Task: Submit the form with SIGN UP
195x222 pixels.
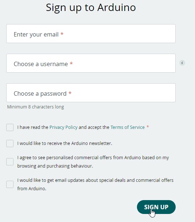Action: pyautogui.click(x=156, y=207)
